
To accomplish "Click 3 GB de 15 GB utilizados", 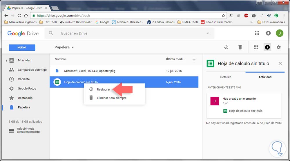I will click(x=25, y=122).
